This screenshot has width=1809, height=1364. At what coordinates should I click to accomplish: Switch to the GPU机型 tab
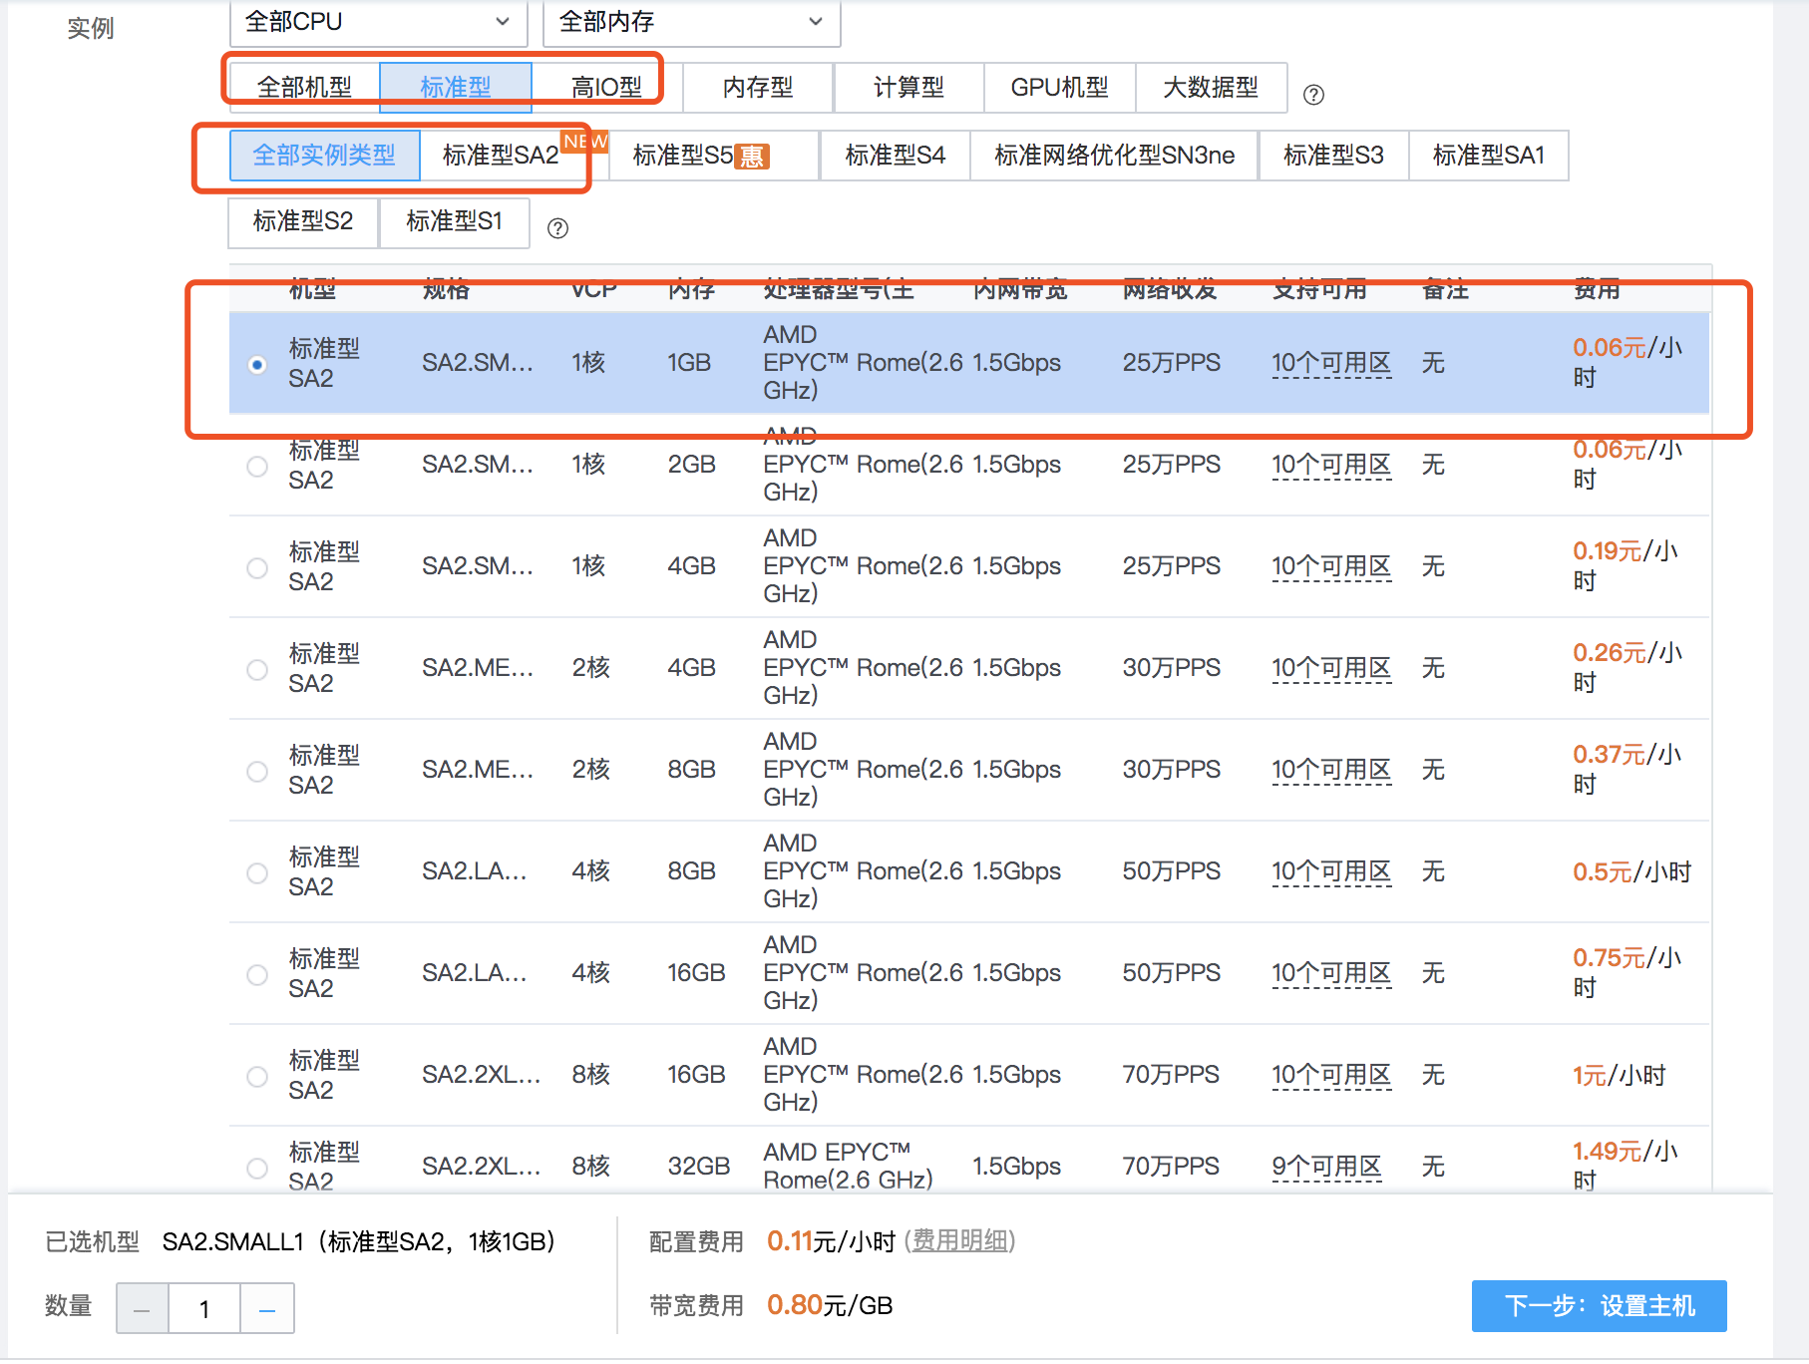[1059, 88]
